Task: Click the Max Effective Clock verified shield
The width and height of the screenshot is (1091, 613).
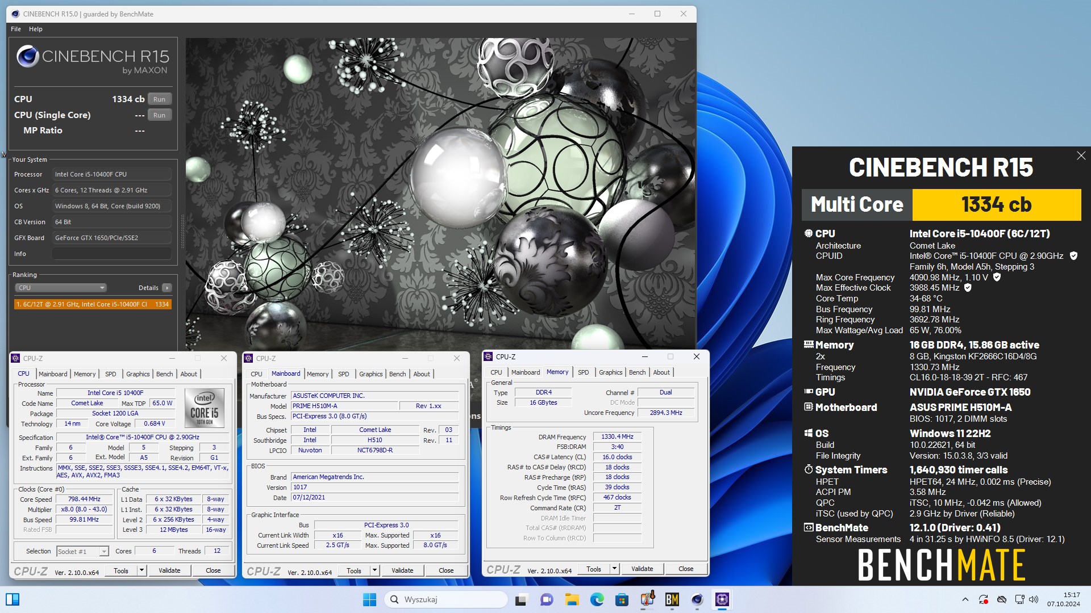Action: pyautogui.click(x=968, y=288)
